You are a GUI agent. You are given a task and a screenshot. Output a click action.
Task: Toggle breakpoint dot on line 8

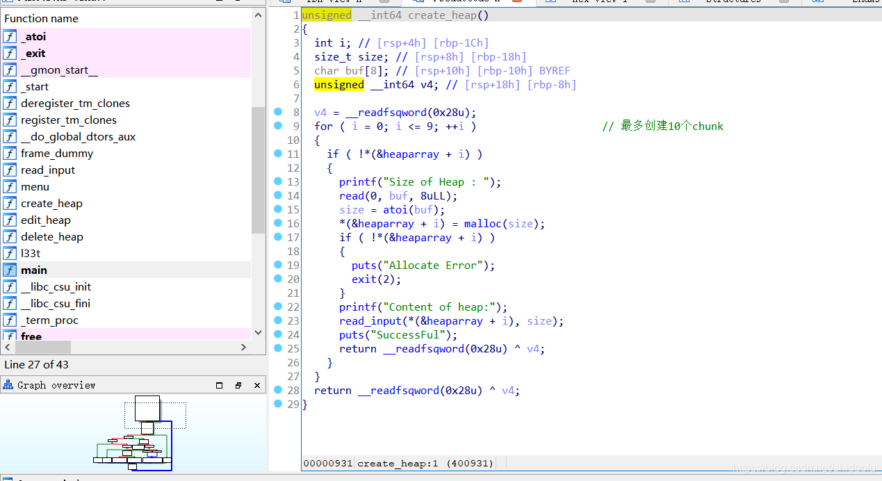[x=278, y=112]
